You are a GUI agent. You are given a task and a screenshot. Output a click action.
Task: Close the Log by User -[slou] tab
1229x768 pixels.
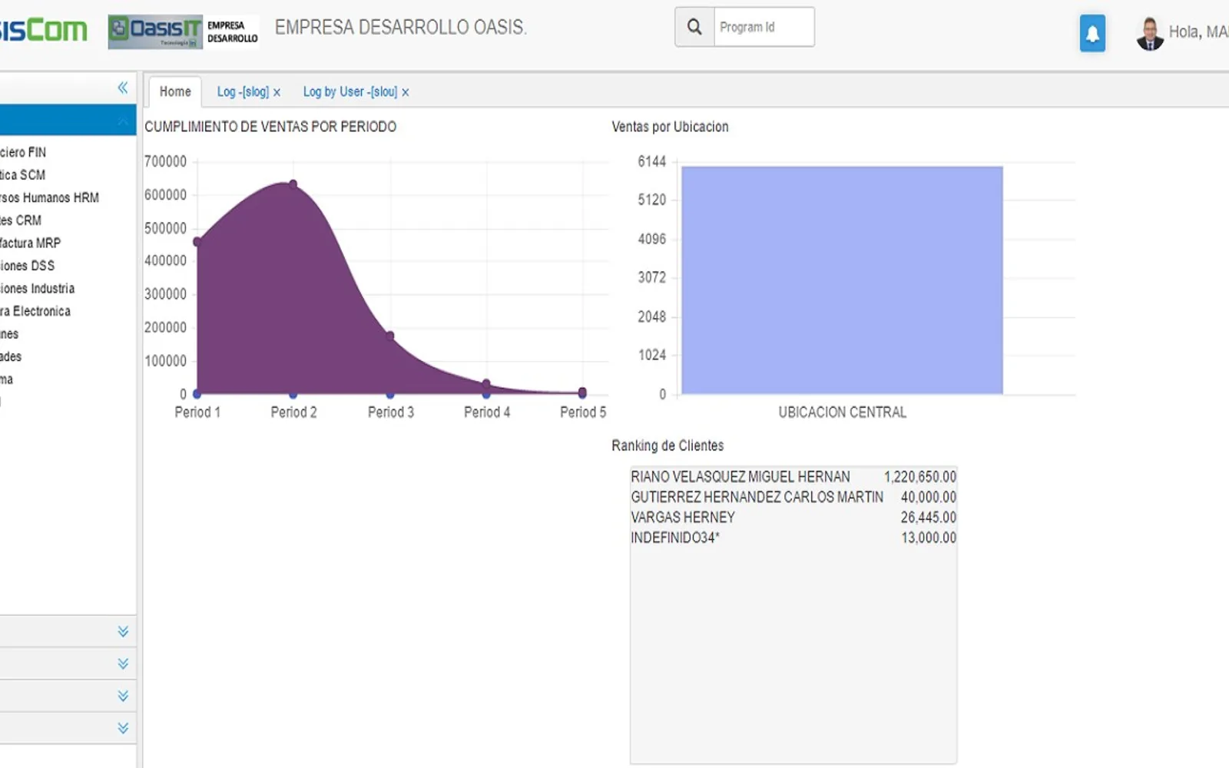[405, 92]
